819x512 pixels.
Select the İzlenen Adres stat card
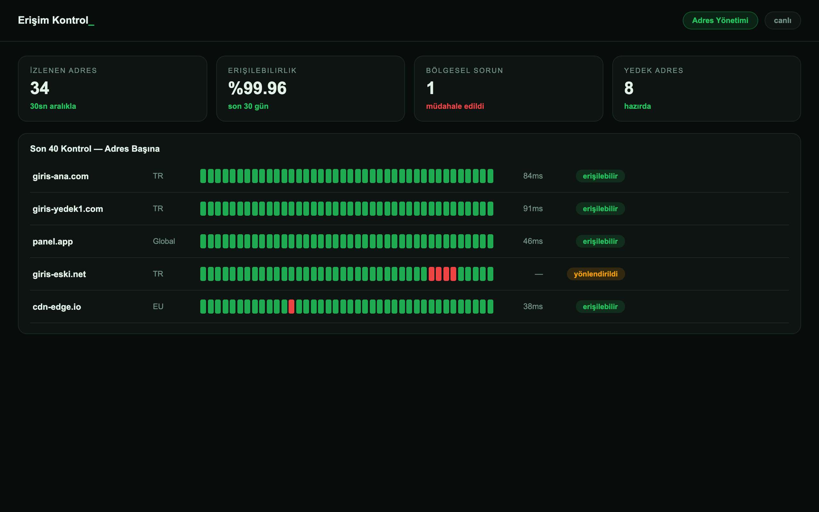point(112,89)
